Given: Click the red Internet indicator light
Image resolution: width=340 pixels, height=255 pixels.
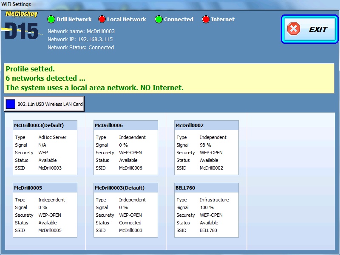Looking at the screenshot, I should tap(206, 19).
